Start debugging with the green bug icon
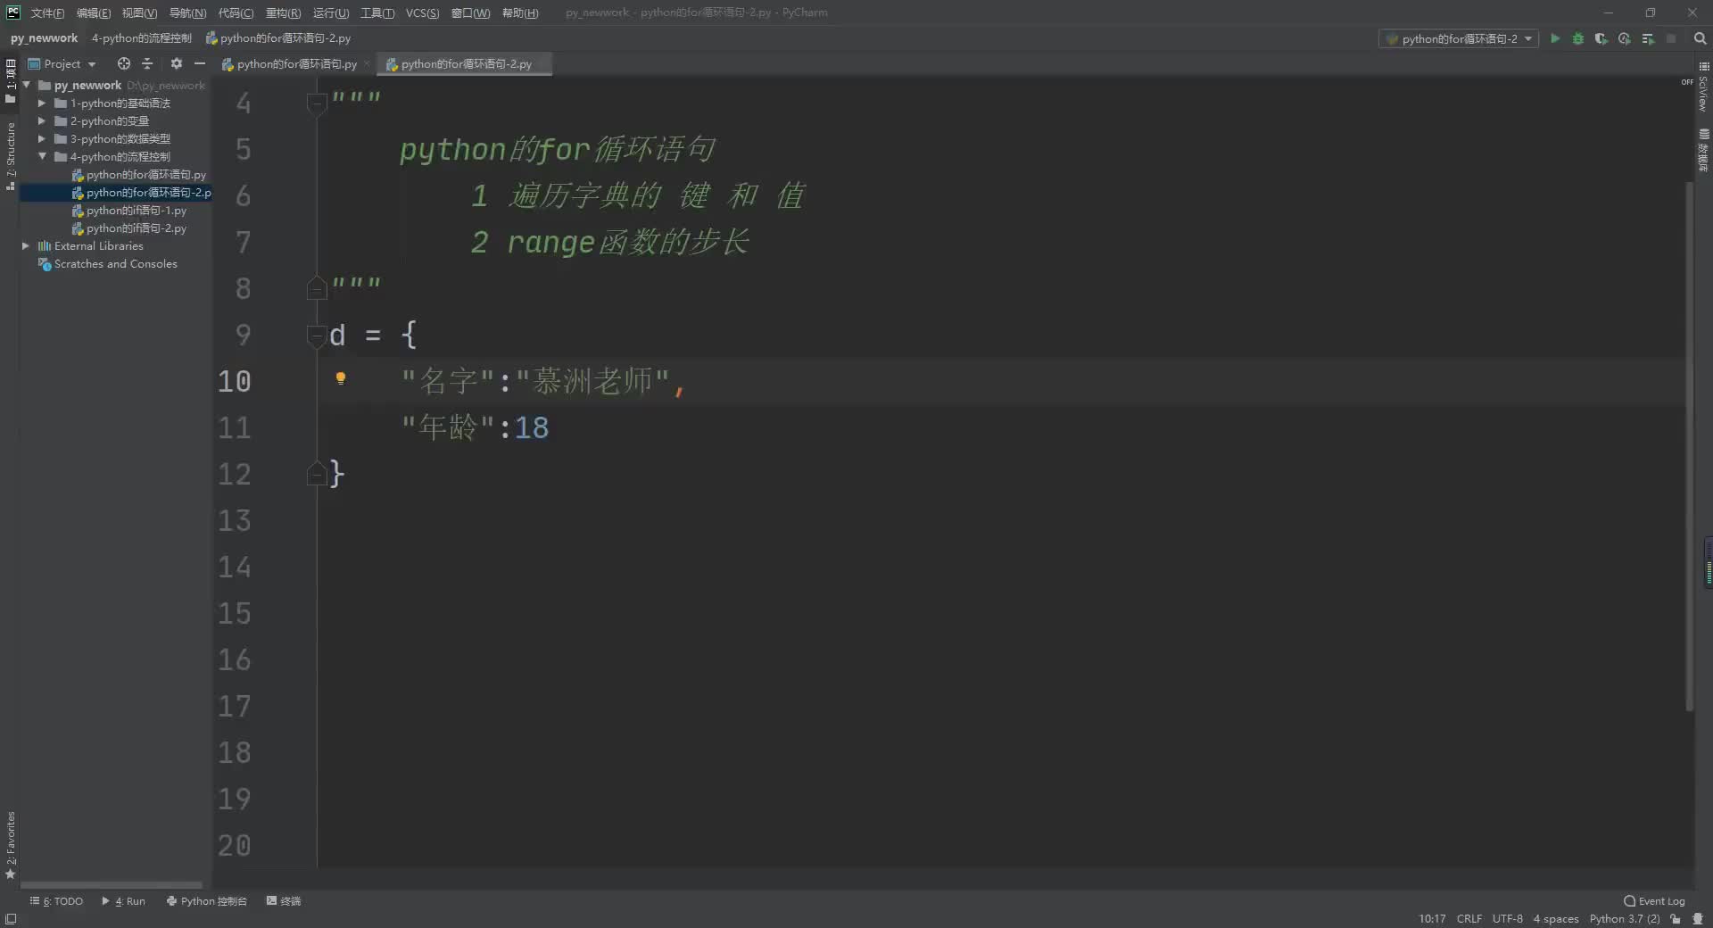Viewport: 1713px width, 928px height. pyautogui.click(x=1578, y=38)
